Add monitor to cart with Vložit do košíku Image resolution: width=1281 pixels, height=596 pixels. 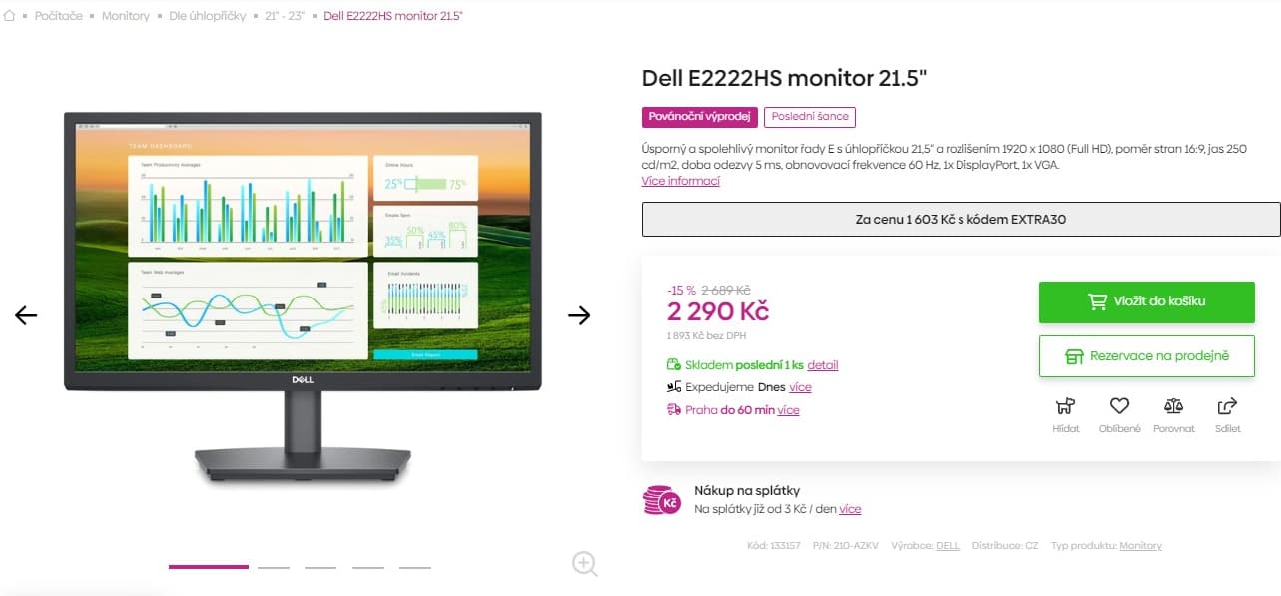1146,302
